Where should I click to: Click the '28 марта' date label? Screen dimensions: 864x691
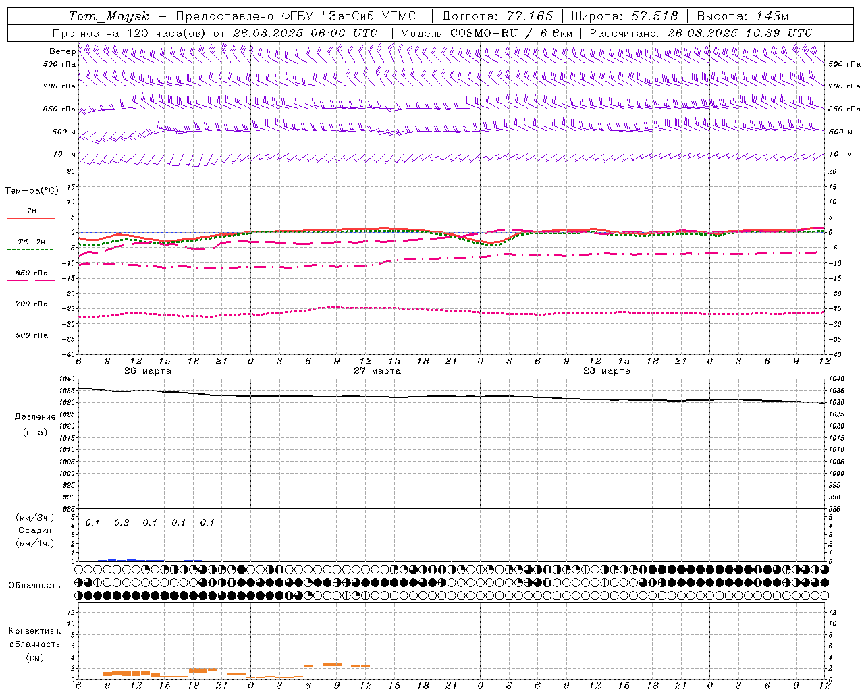[x=607, y=371]
